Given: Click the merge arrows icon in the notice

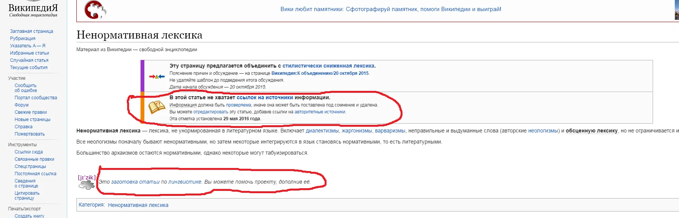Looking at the screenshot, I should [157, 77].
